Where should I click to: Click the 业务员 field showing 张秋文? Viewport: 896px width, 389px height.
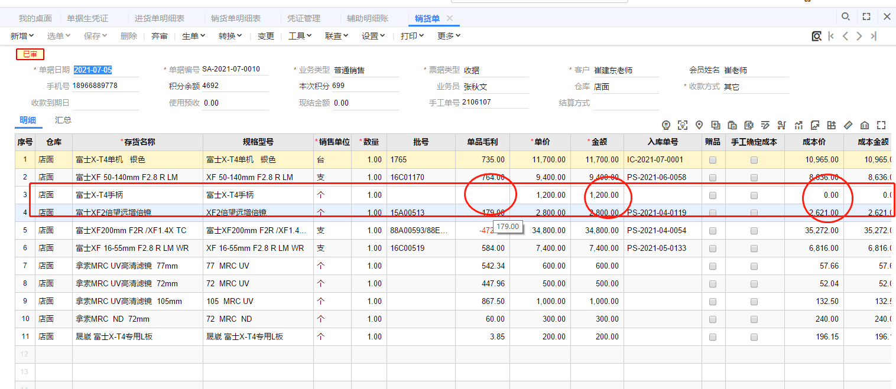496,86
